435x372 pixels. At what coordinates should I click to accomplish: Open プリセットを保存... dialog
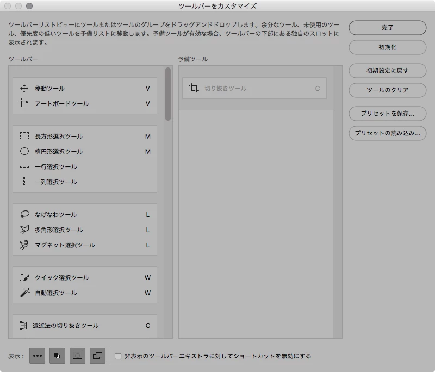tap(388, 114)
